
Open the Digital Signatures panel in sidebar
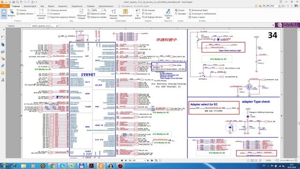[x=3, y=80]
